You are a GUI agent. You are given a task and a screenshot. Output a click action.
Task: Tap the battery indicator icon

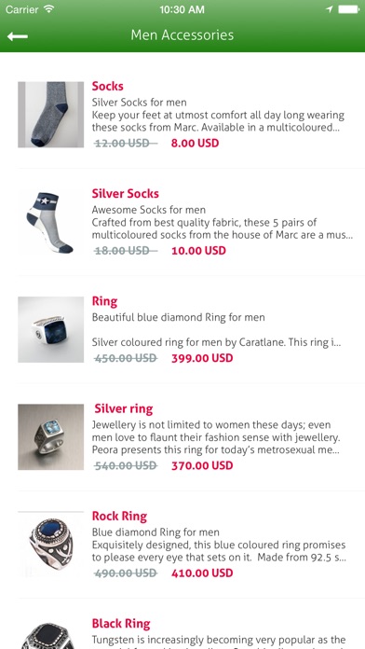point(348,9)
